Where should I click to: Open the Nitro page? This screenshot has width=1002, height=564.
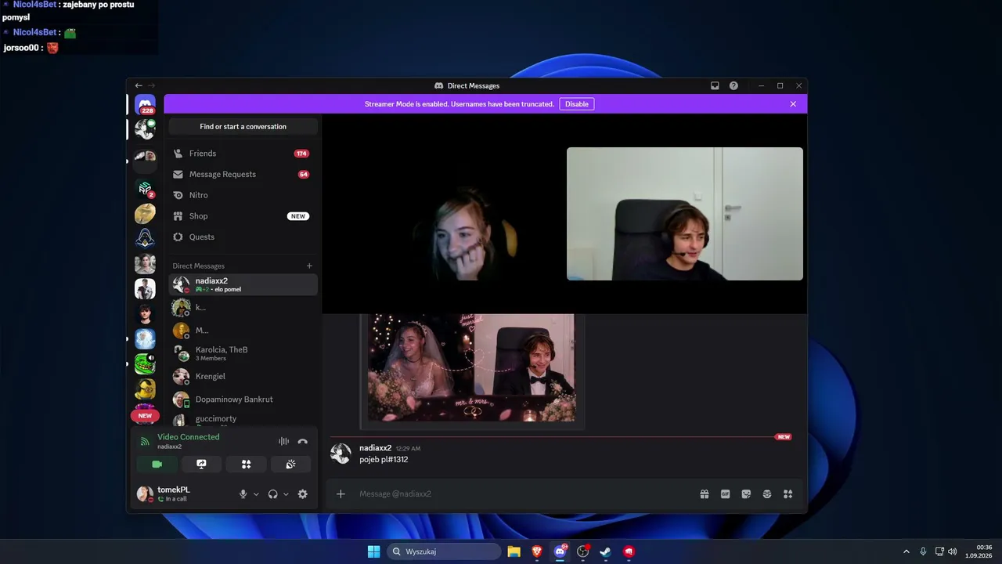coord(243,195)
